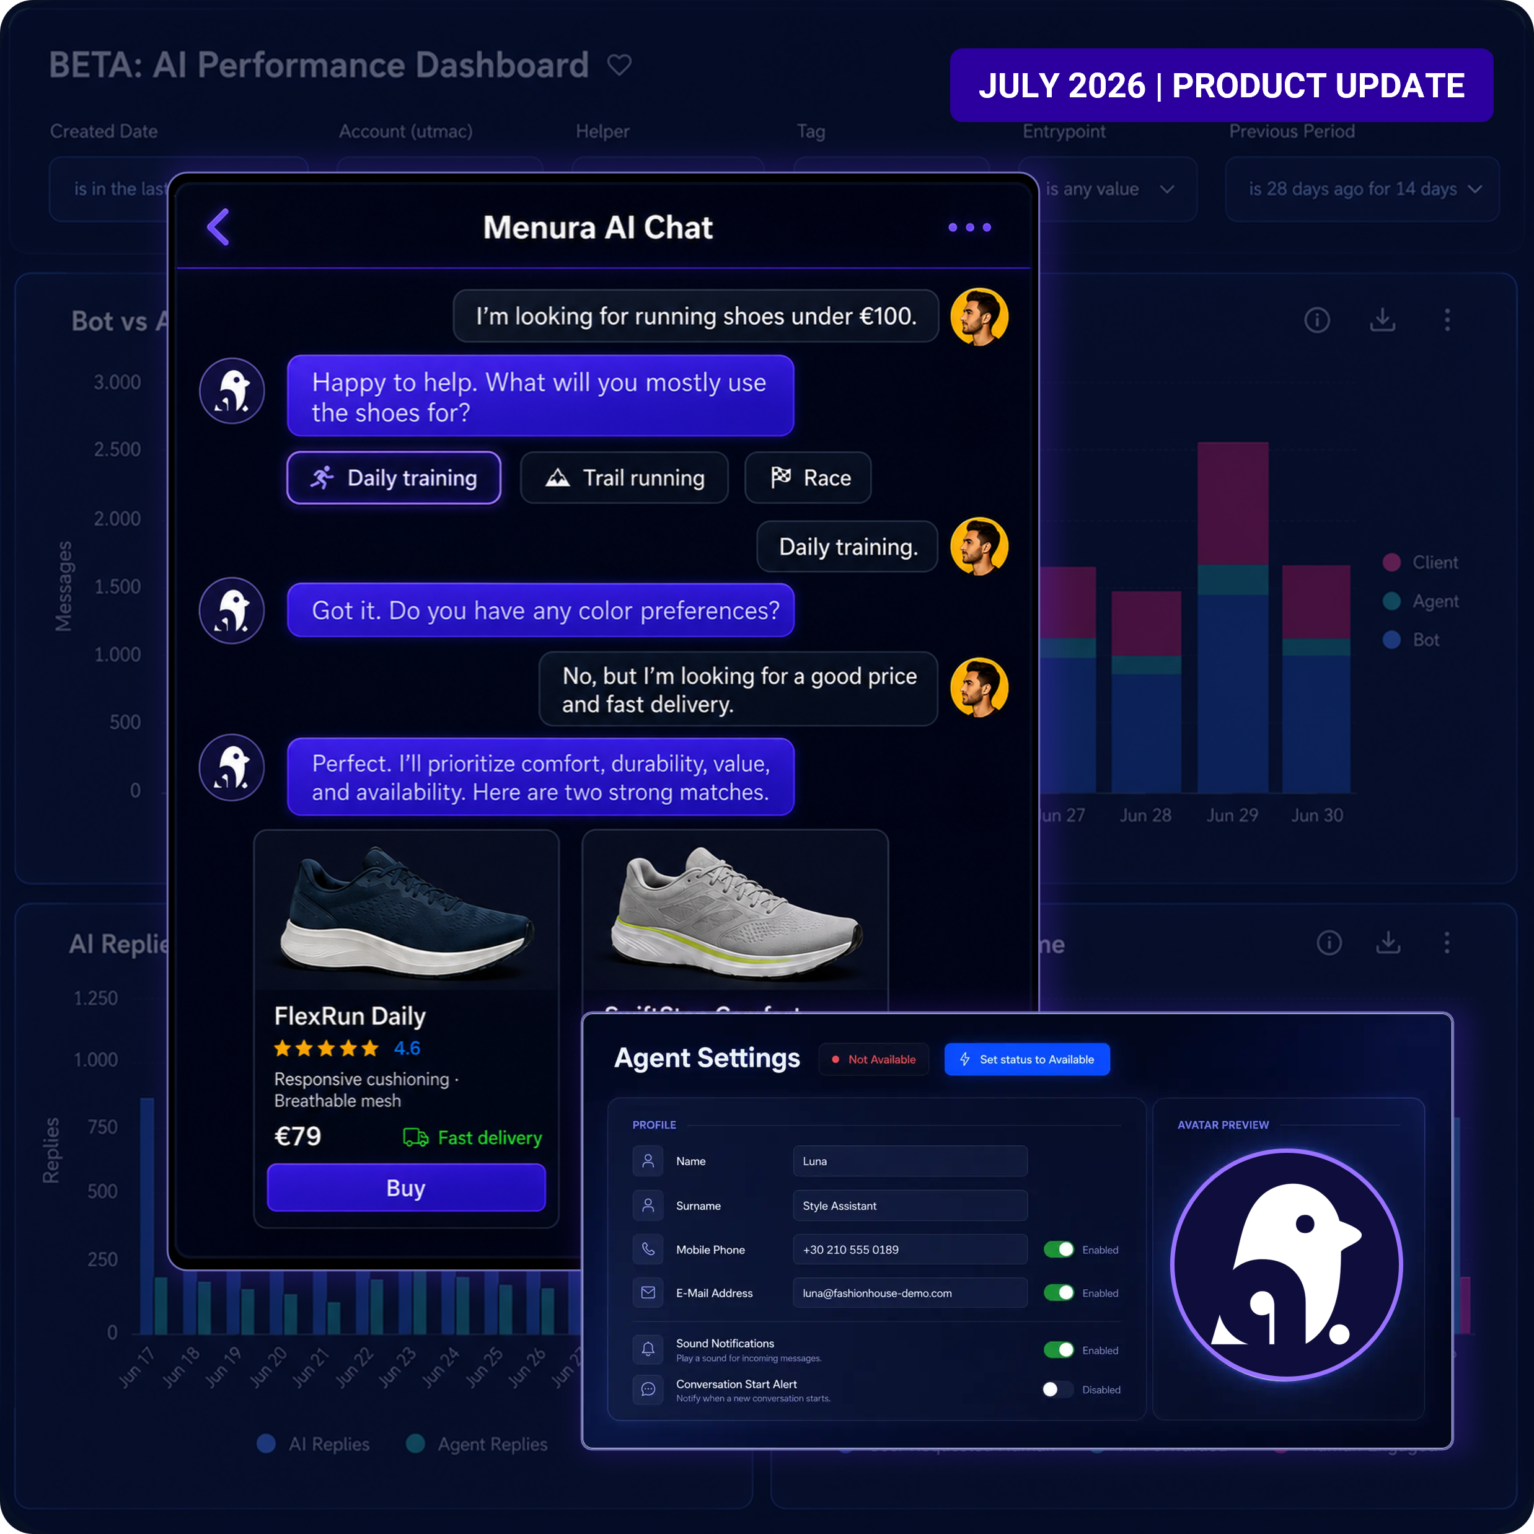Image resolution: width=1534 pixels, height=1534 pixels.
Task: Disable the Mobile Phone toggle
Action: (x=1059, y=1249)
